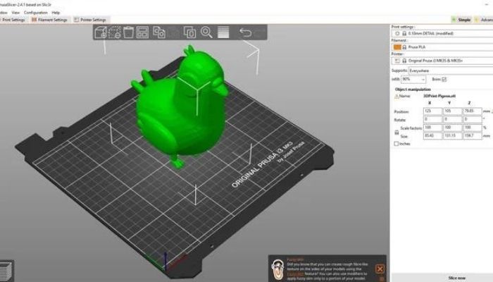493x282 pixels.
Task: Click the object name 3DPrint Pigeon.stl
Action: [x=439, y=96]
